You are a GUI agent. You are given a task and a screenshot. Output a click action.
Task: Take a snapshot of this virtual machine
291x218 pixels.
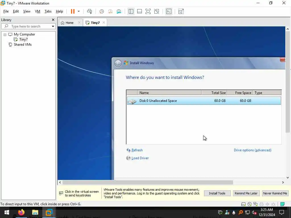(101, 11)
